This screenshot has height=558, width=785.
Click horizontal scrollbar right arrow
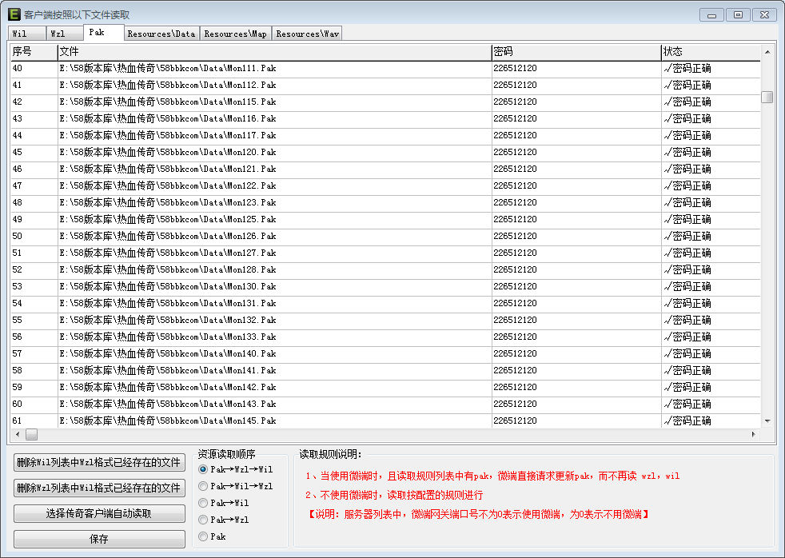point(754,434)
